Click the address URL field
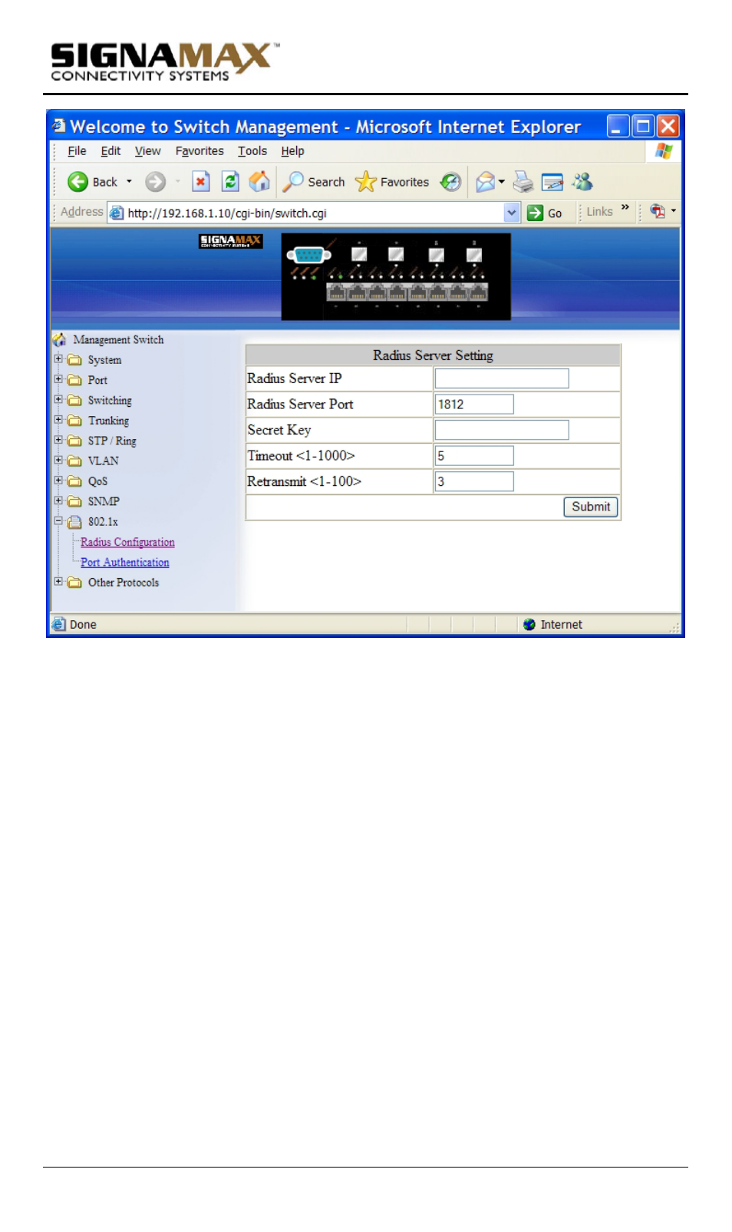Image resolution: width=732 pixels, height=1232 pixels. click(314, 213)
